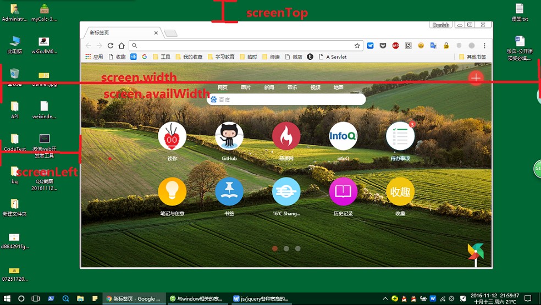Image resolution: width=541 pixels, height=305 pixels.
Task: Open Cortana circle on the taskbar
Action: pyautogui.click(x=21, y=298)
